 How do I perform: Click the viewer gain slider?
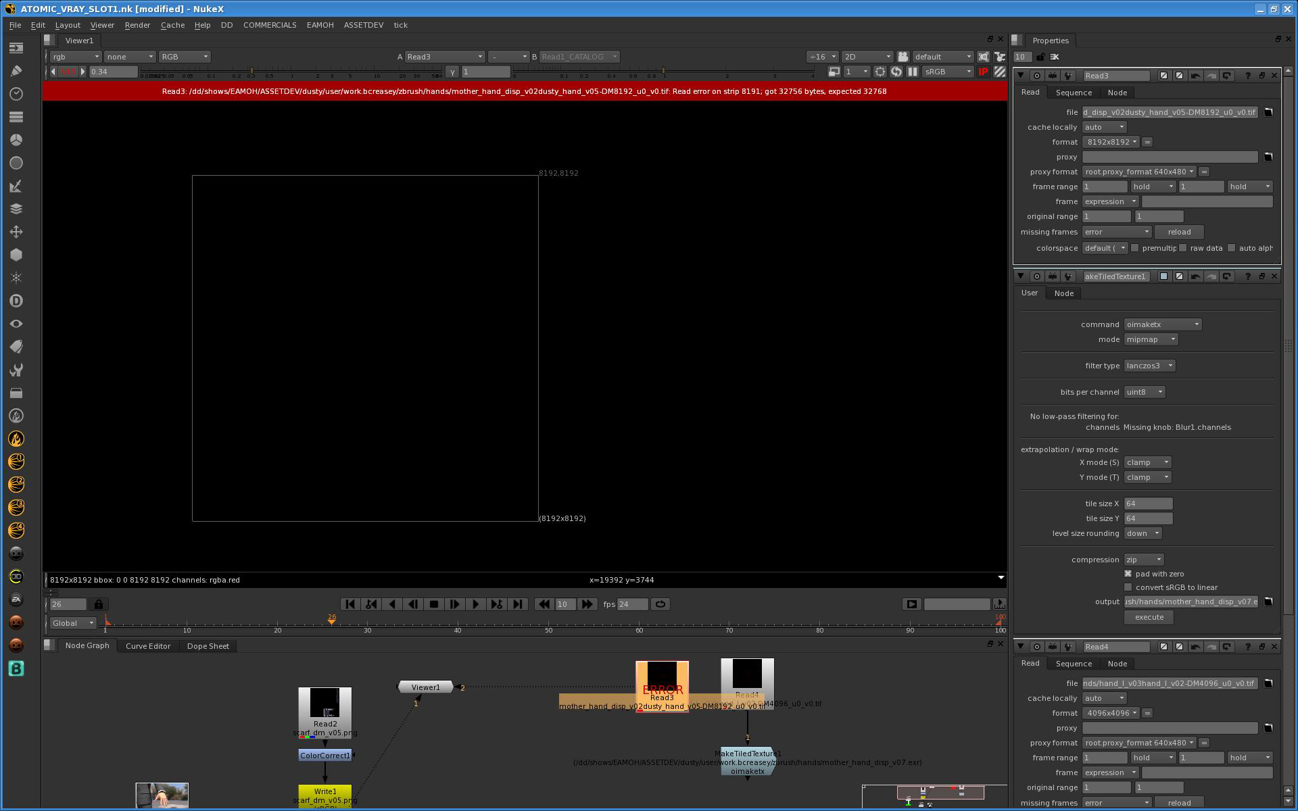[291, 72]
